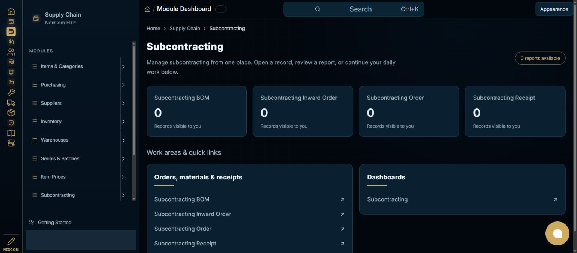
Task: Open the open-book icon in rail
Action: click(x=11, y=133)
